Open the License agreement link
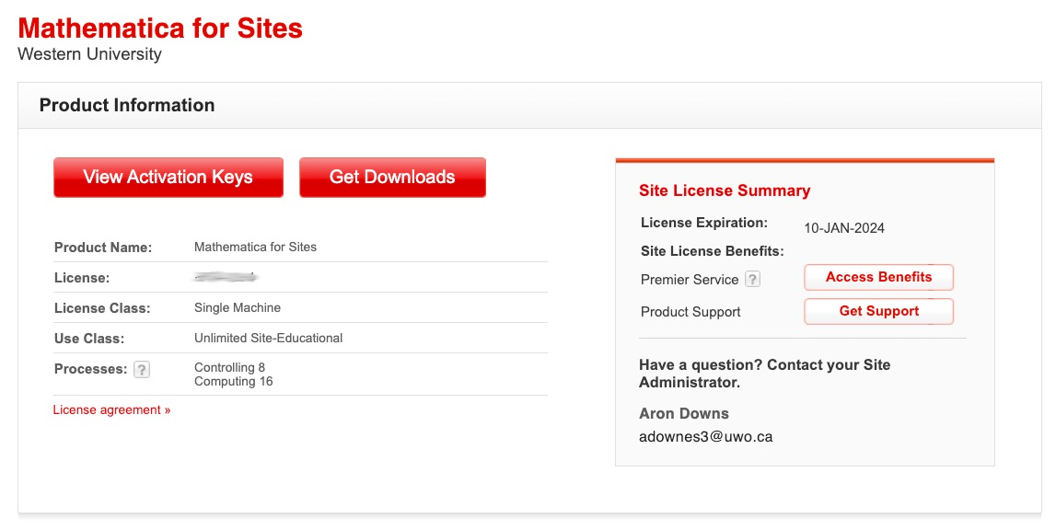Image resolution: width=1056 pixels, height=530 pixels. (x=111, y=410)
